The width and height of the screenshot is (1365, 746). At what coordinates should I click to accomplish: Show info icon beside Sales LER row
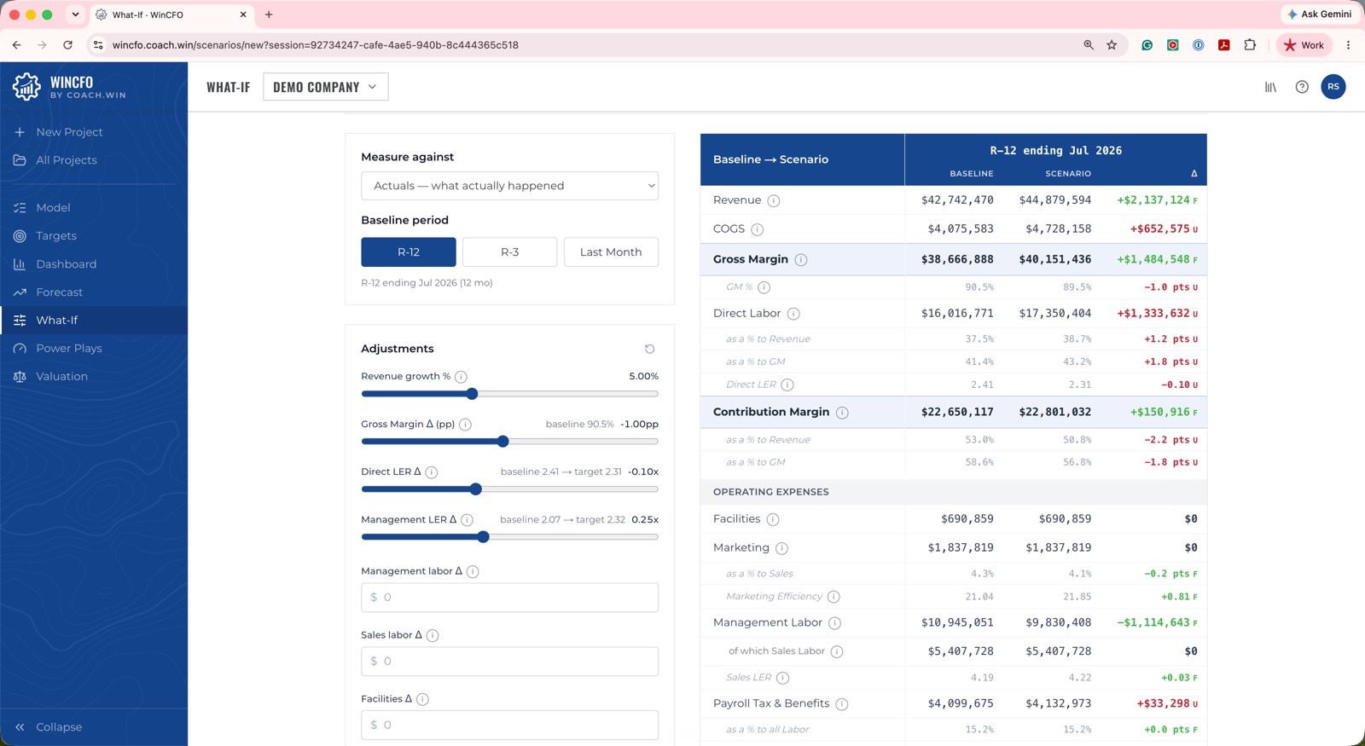click(x=782, y=678)
